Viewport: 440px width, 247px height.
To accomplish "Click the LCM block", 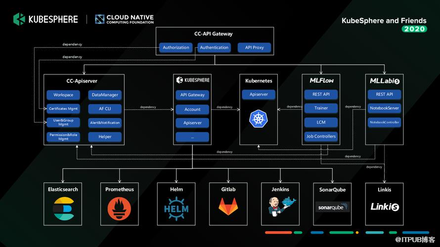I will pos(321,122).
